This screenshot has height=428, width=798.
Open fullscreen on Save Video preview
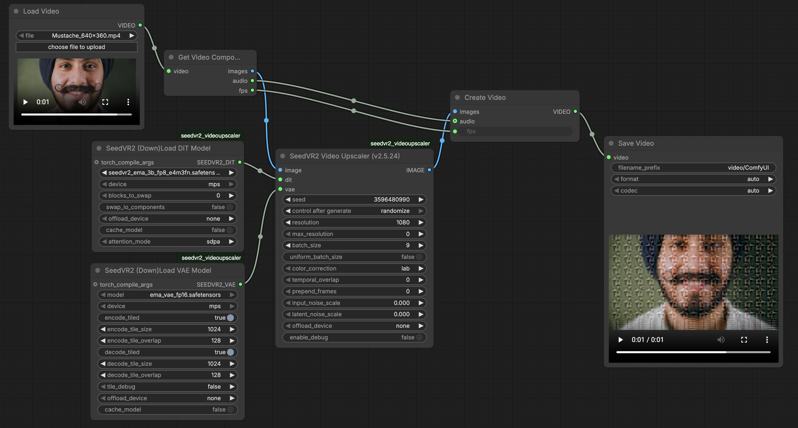point(744,340)
